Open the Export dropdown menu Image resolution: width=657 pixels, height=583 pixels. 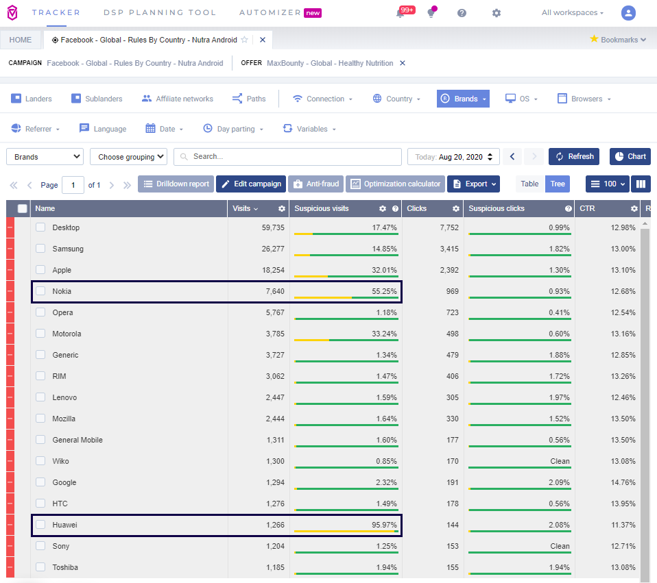click(473, 184)
